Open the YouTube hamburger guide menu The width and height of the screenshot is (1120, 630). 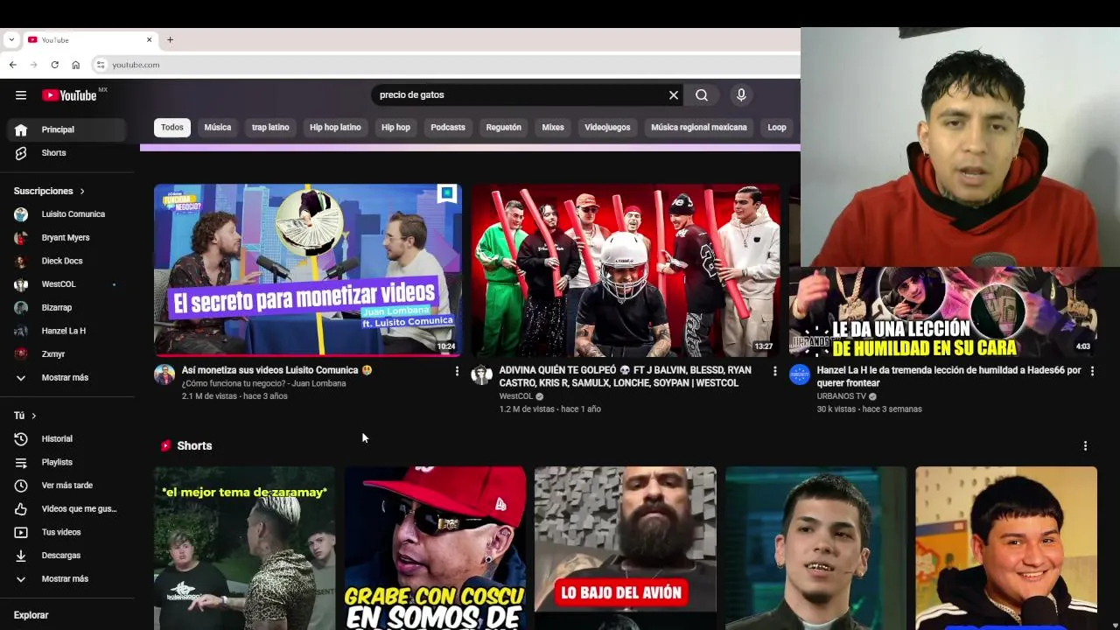tap(21, 95)
